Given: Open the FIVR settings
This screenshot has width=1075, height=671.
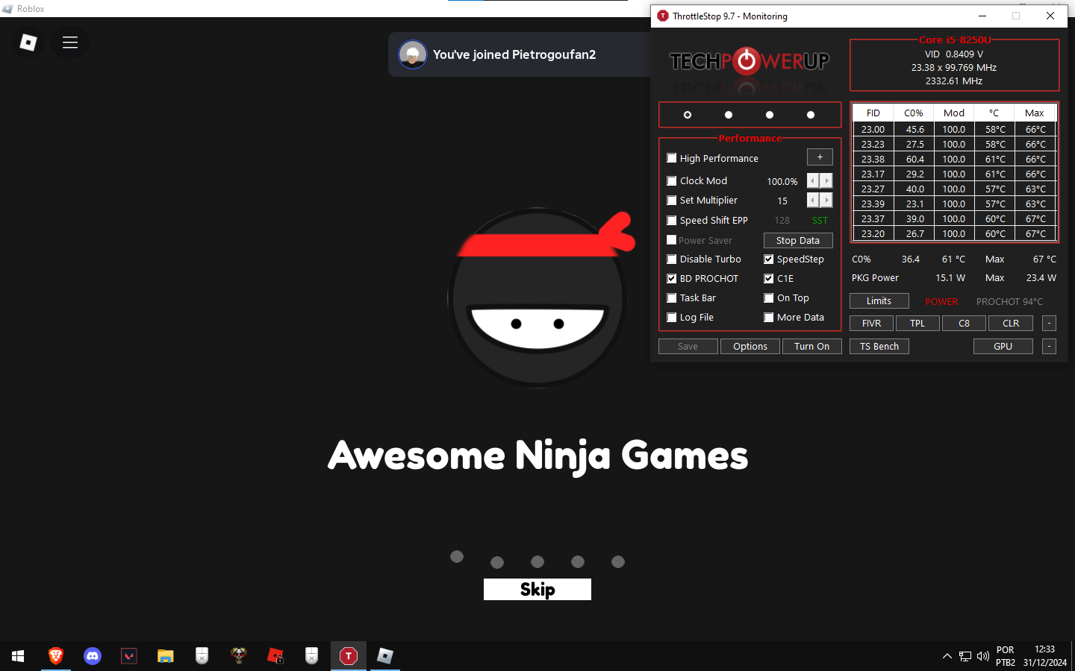Looking at the screenshot, I should tap(872, 323).
